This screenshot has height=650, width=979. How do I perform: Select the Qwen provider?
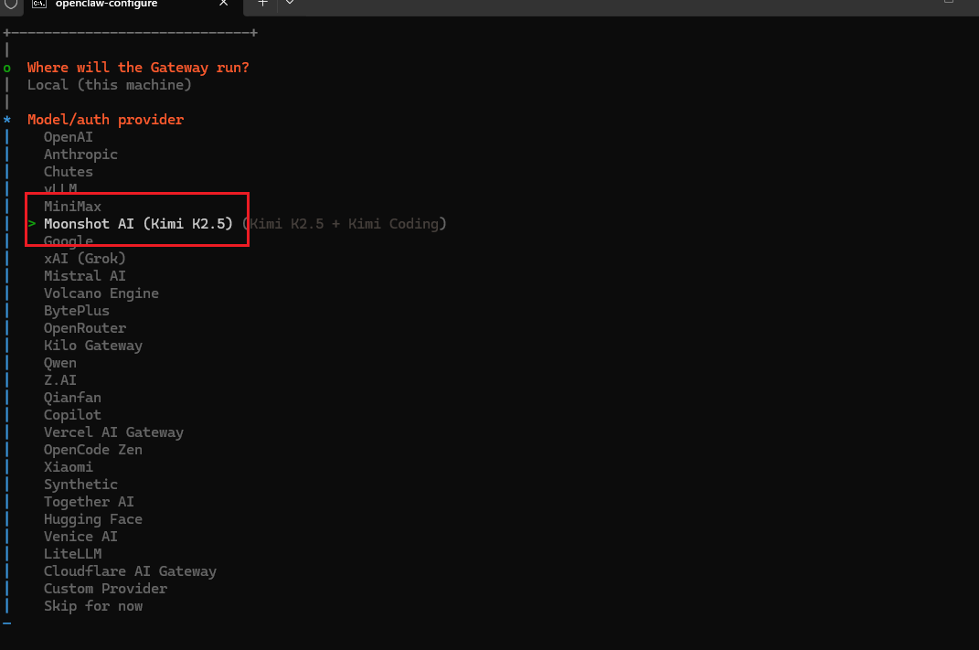pos(60,363)
